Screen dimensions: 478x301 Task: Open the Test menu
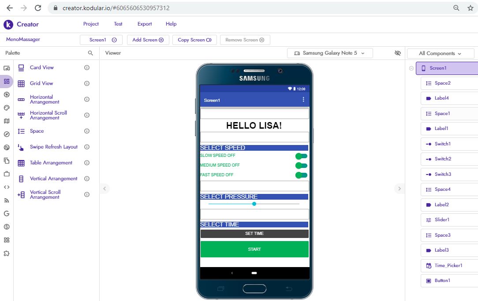[118, 24]
